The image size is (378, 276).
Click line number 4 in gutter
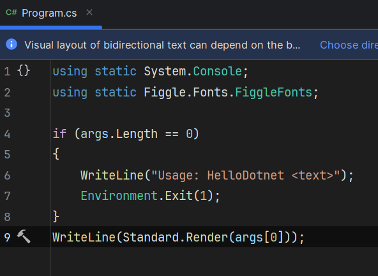[7, 134]
